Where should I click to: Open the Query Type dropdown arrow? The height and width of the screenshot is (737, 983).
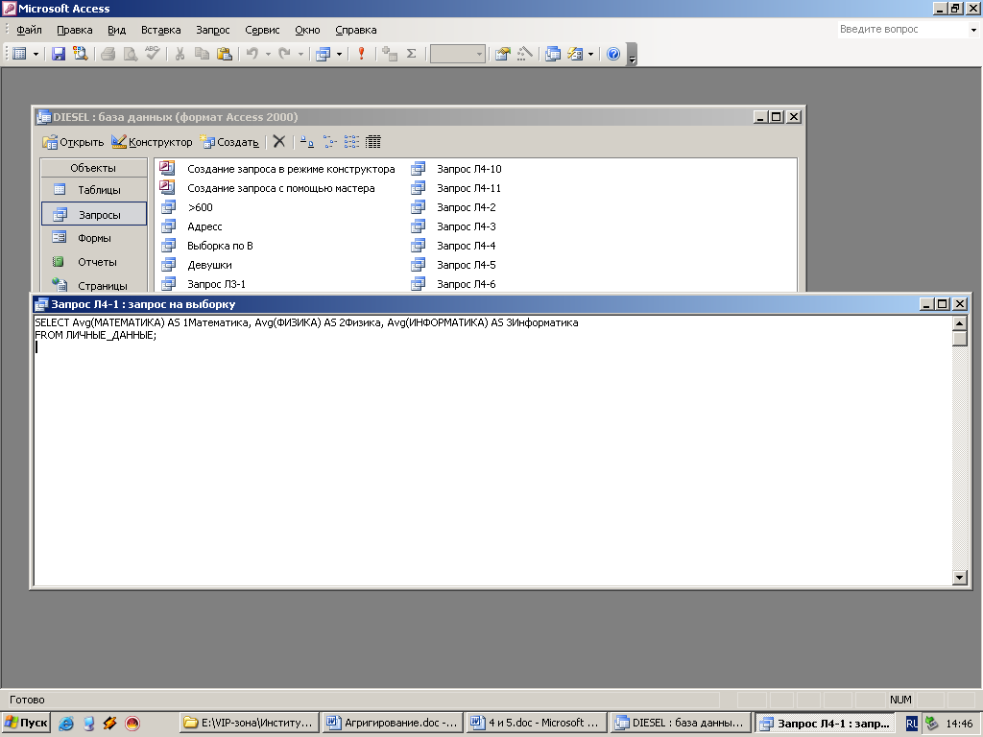coord(339,54)
